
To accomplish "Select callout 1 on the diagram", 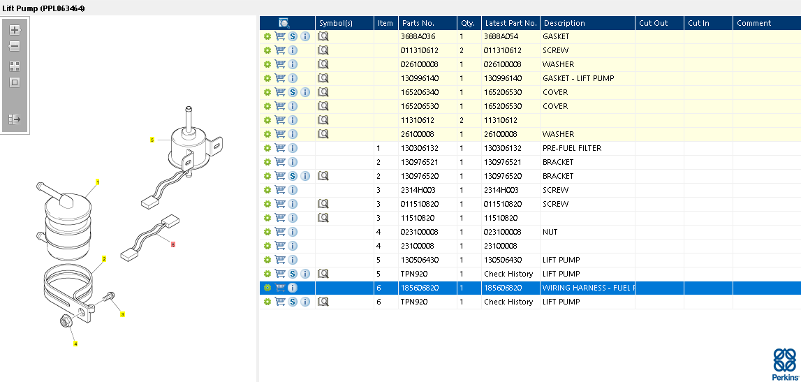I will coord(97,182).
